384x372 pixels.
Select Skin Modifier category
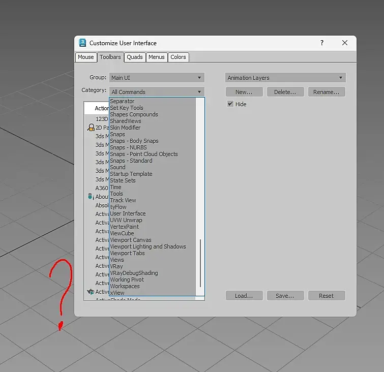tap(153, 128)
